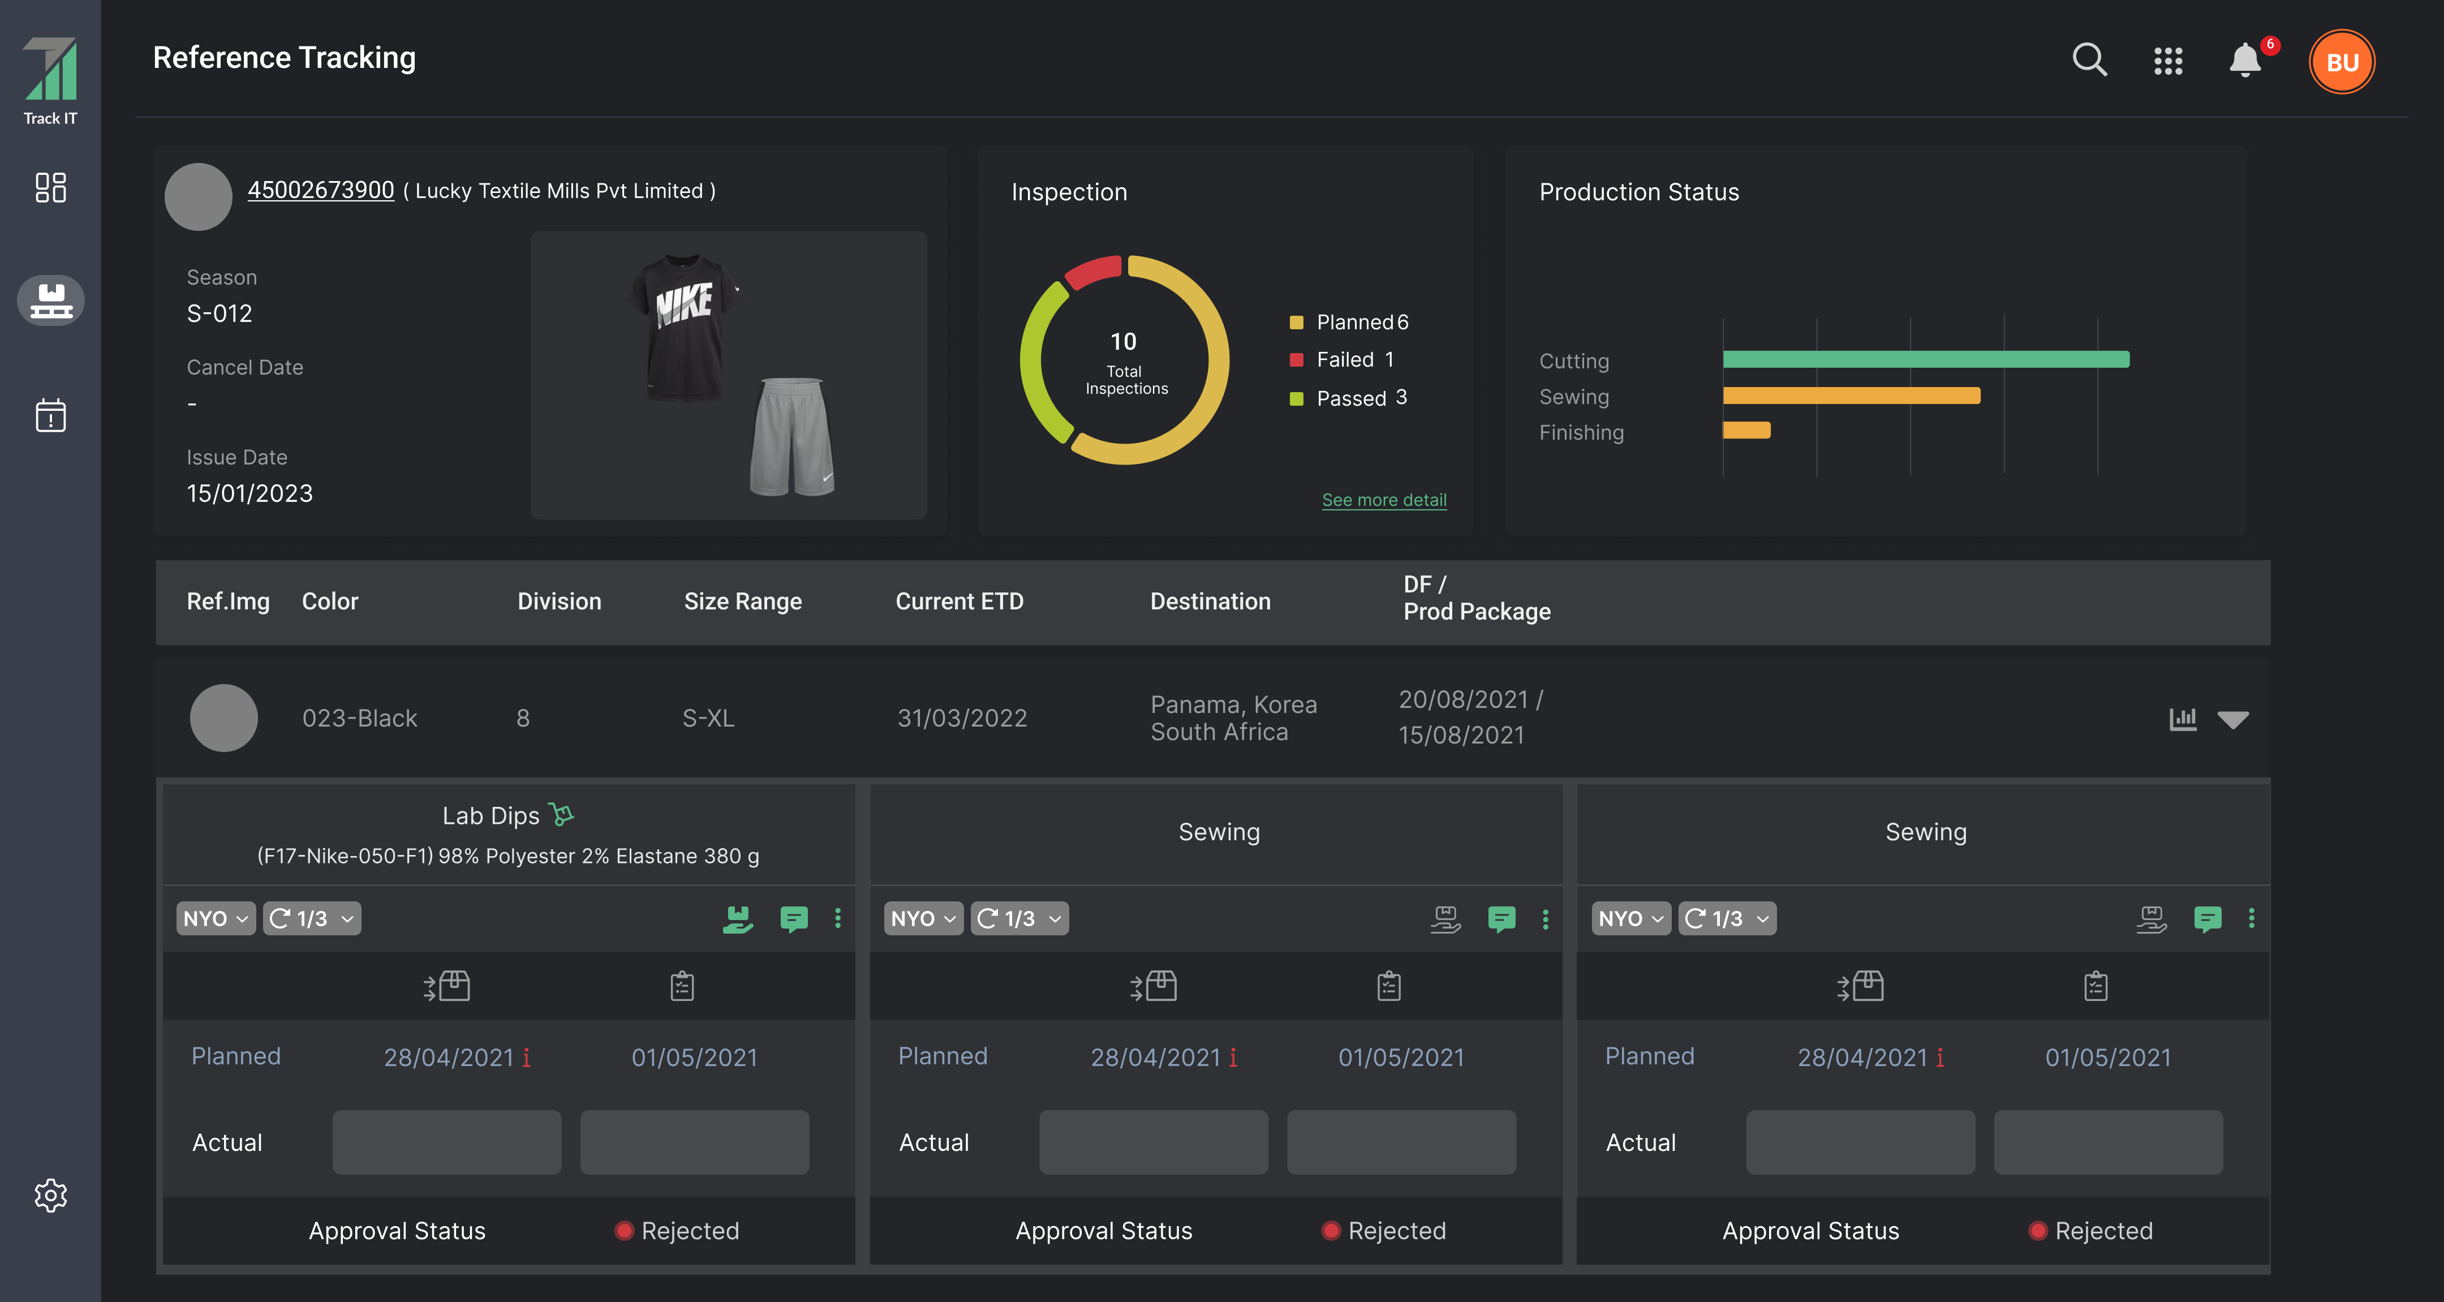Select the Passed green legend swatch
Viewport: 2444px width, 1302px height.
(1296, 398)
